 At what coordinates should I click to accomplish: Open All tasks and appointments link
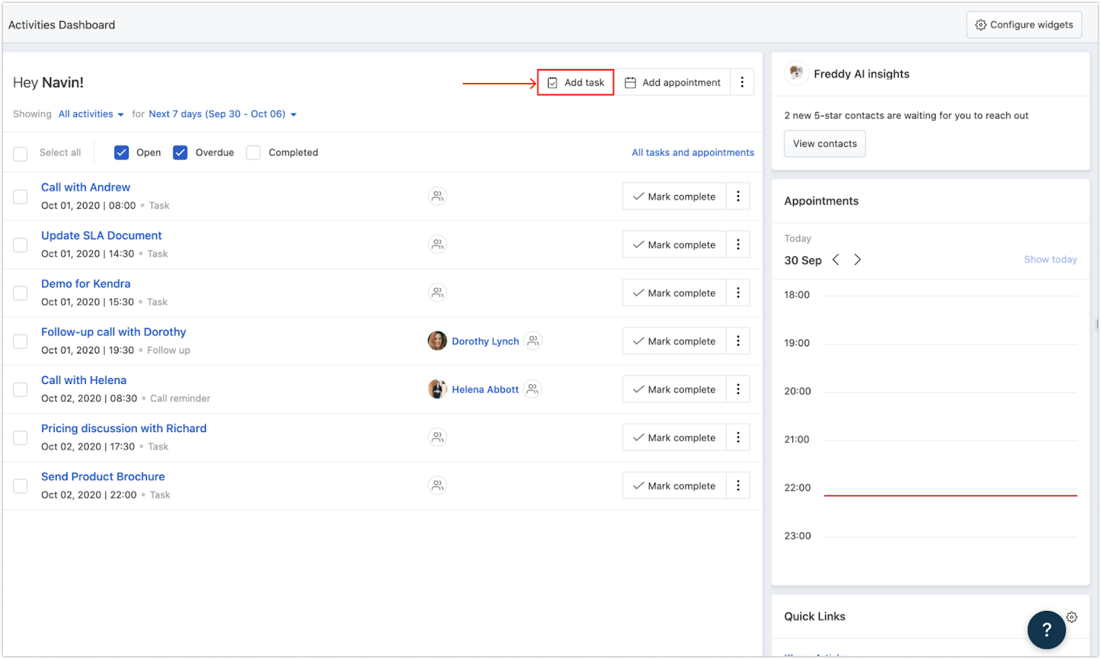(x=693, y=152)
